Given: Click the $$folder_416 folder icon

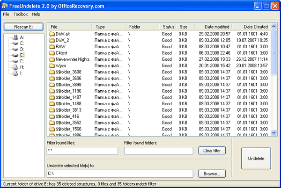Looking at the screenshot, I should point(52,116).
